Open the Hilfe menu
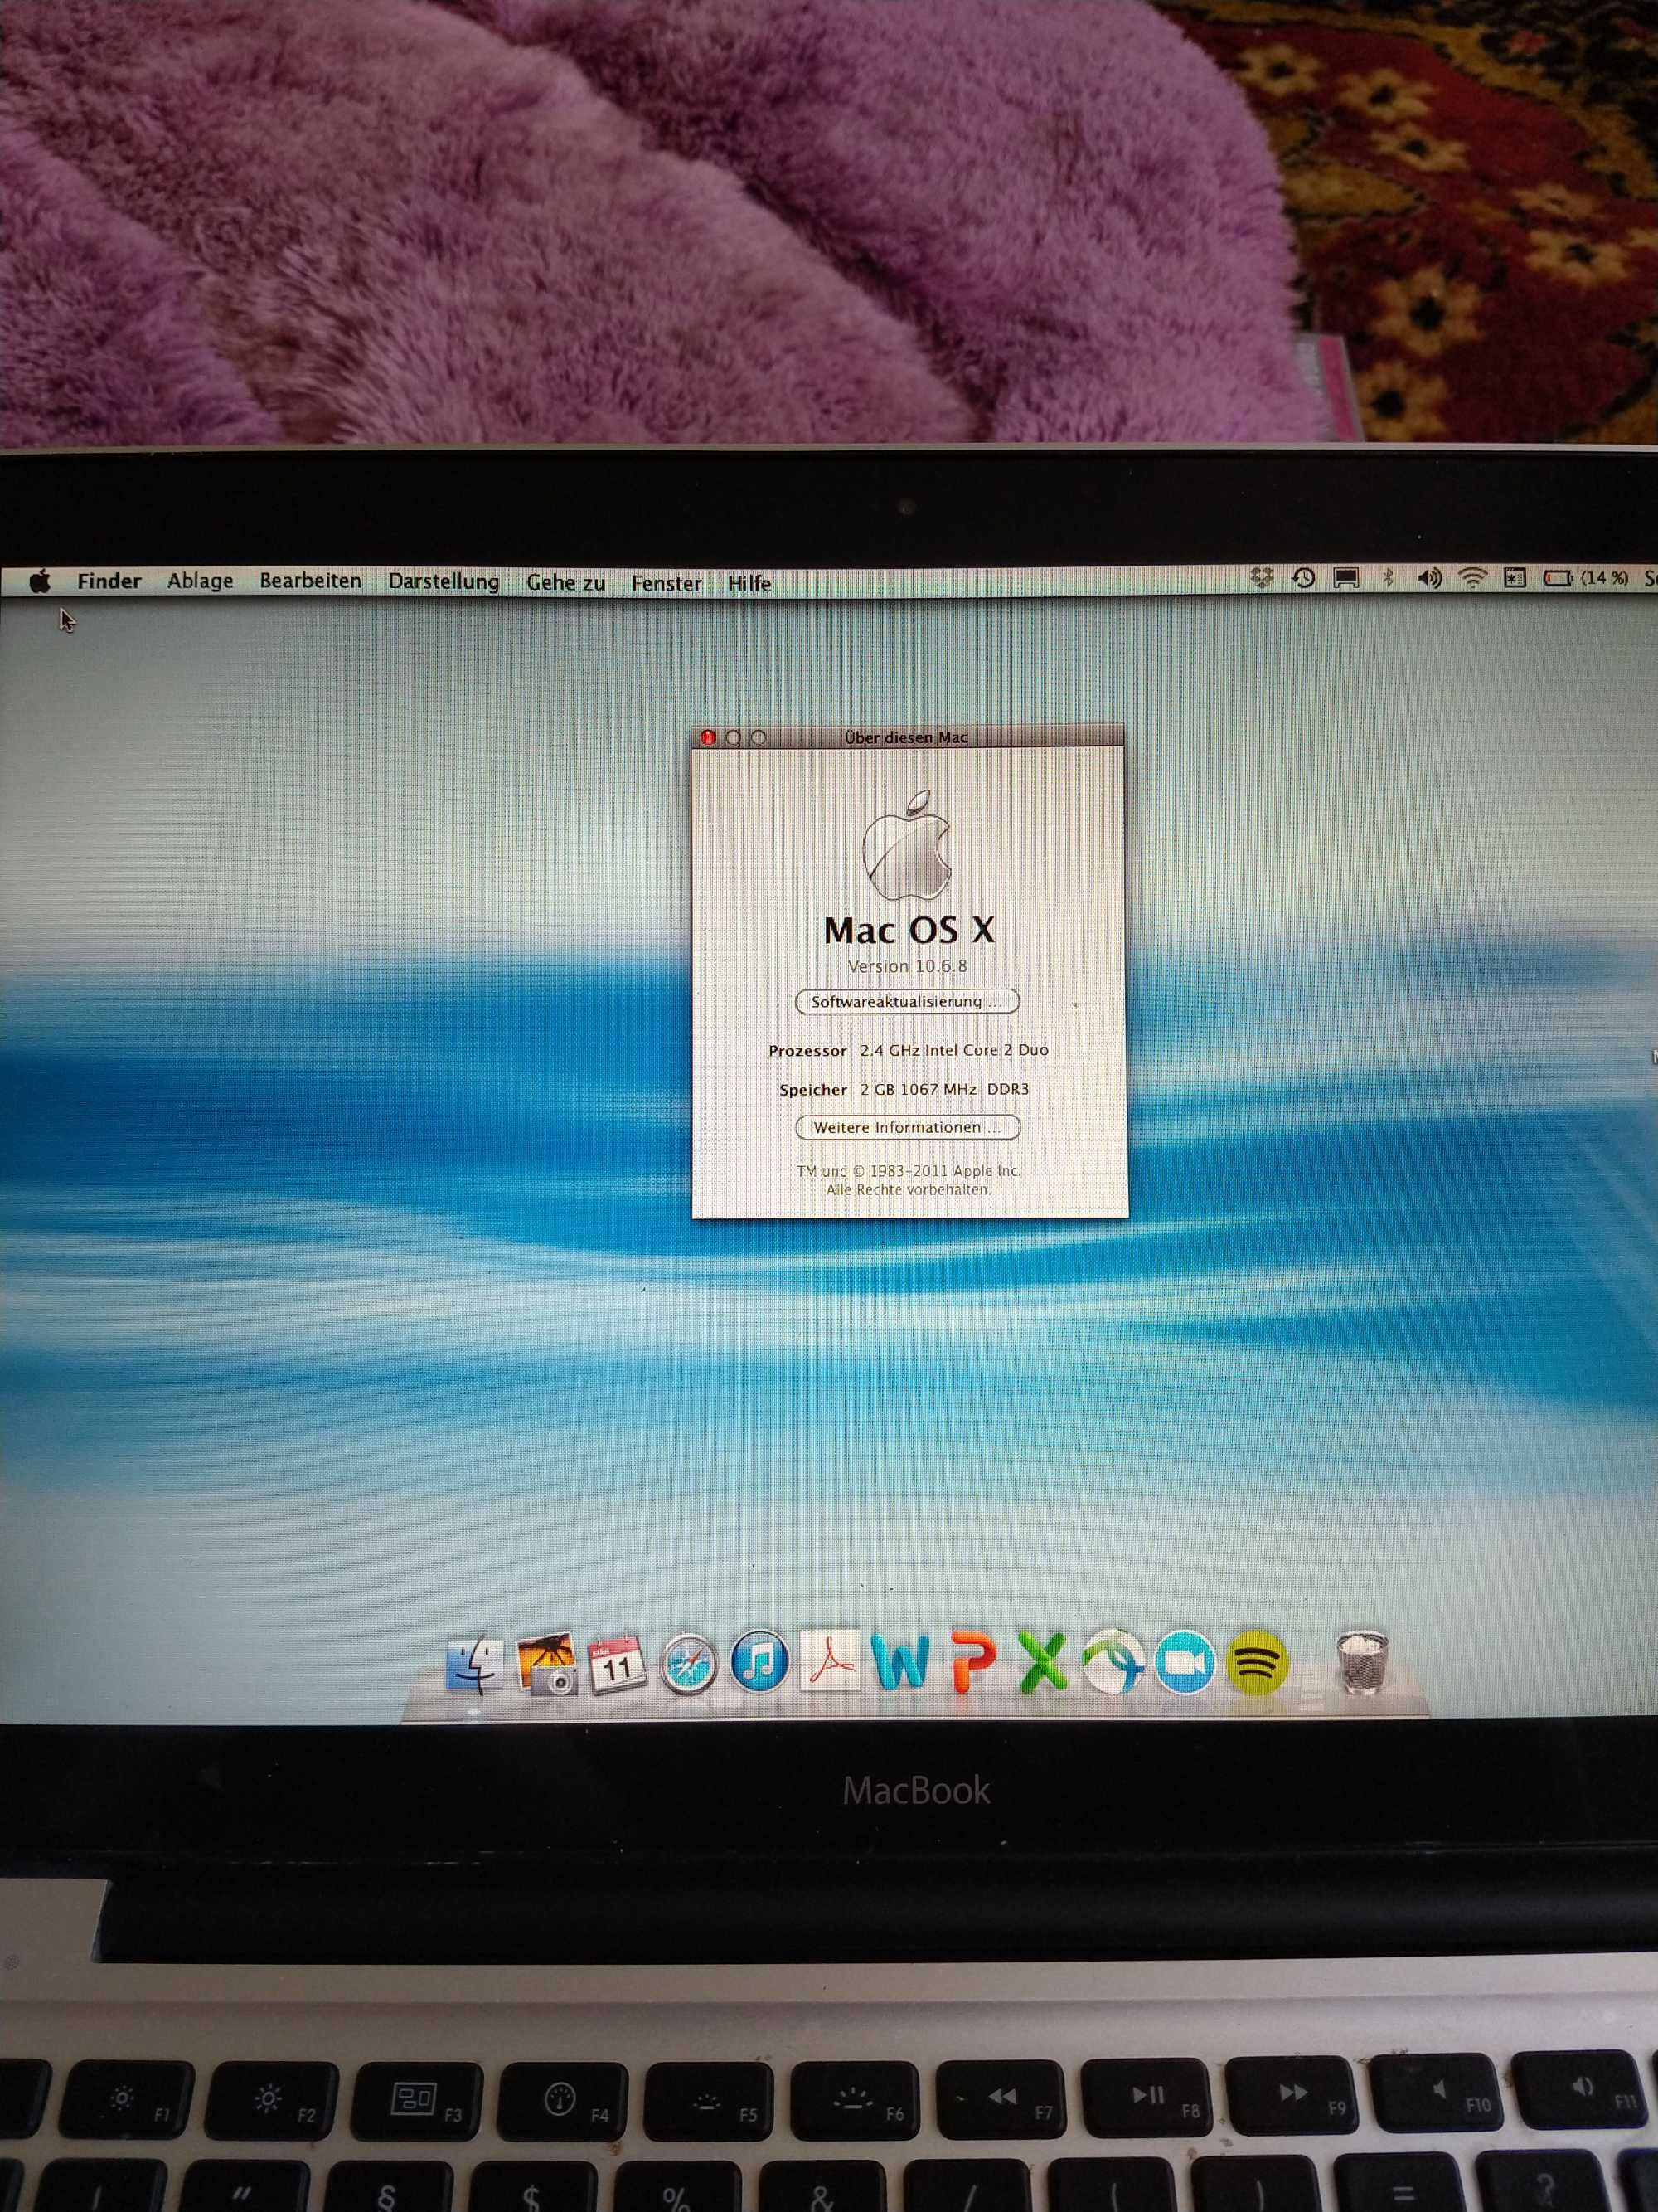 pos(749,584)
